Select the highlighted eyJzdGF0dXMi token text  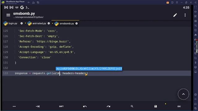(89, 68)
